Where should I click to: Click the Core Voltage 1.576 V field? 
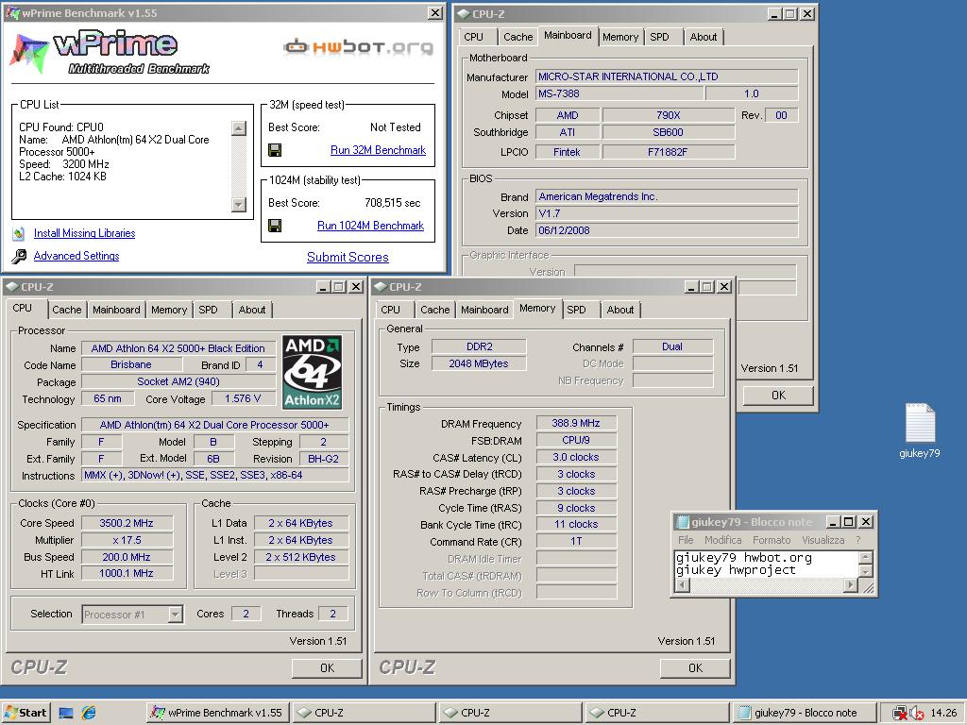tap(243, 398)
